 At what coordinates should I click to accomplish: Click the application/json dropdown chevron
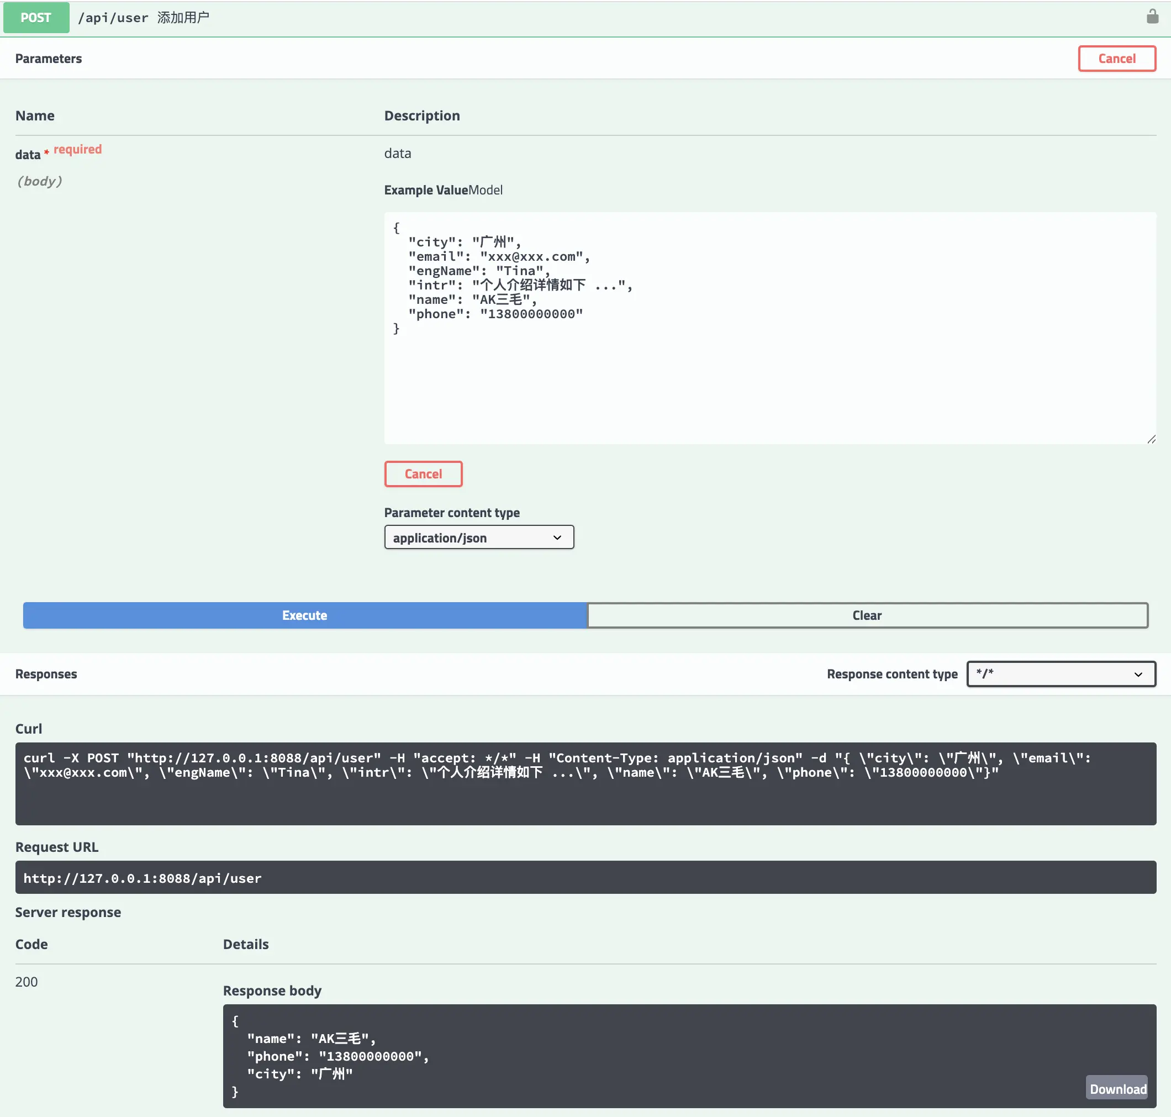click(557, 538)
